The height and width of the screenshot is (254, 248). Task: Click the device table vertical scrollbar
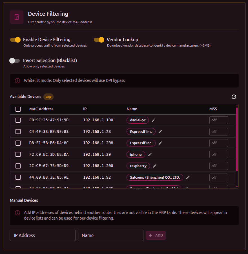coord(237,139)
